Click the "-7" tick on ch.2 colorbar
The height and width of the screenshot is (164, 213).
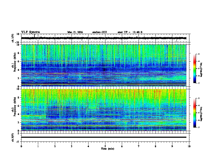(198, 127)
